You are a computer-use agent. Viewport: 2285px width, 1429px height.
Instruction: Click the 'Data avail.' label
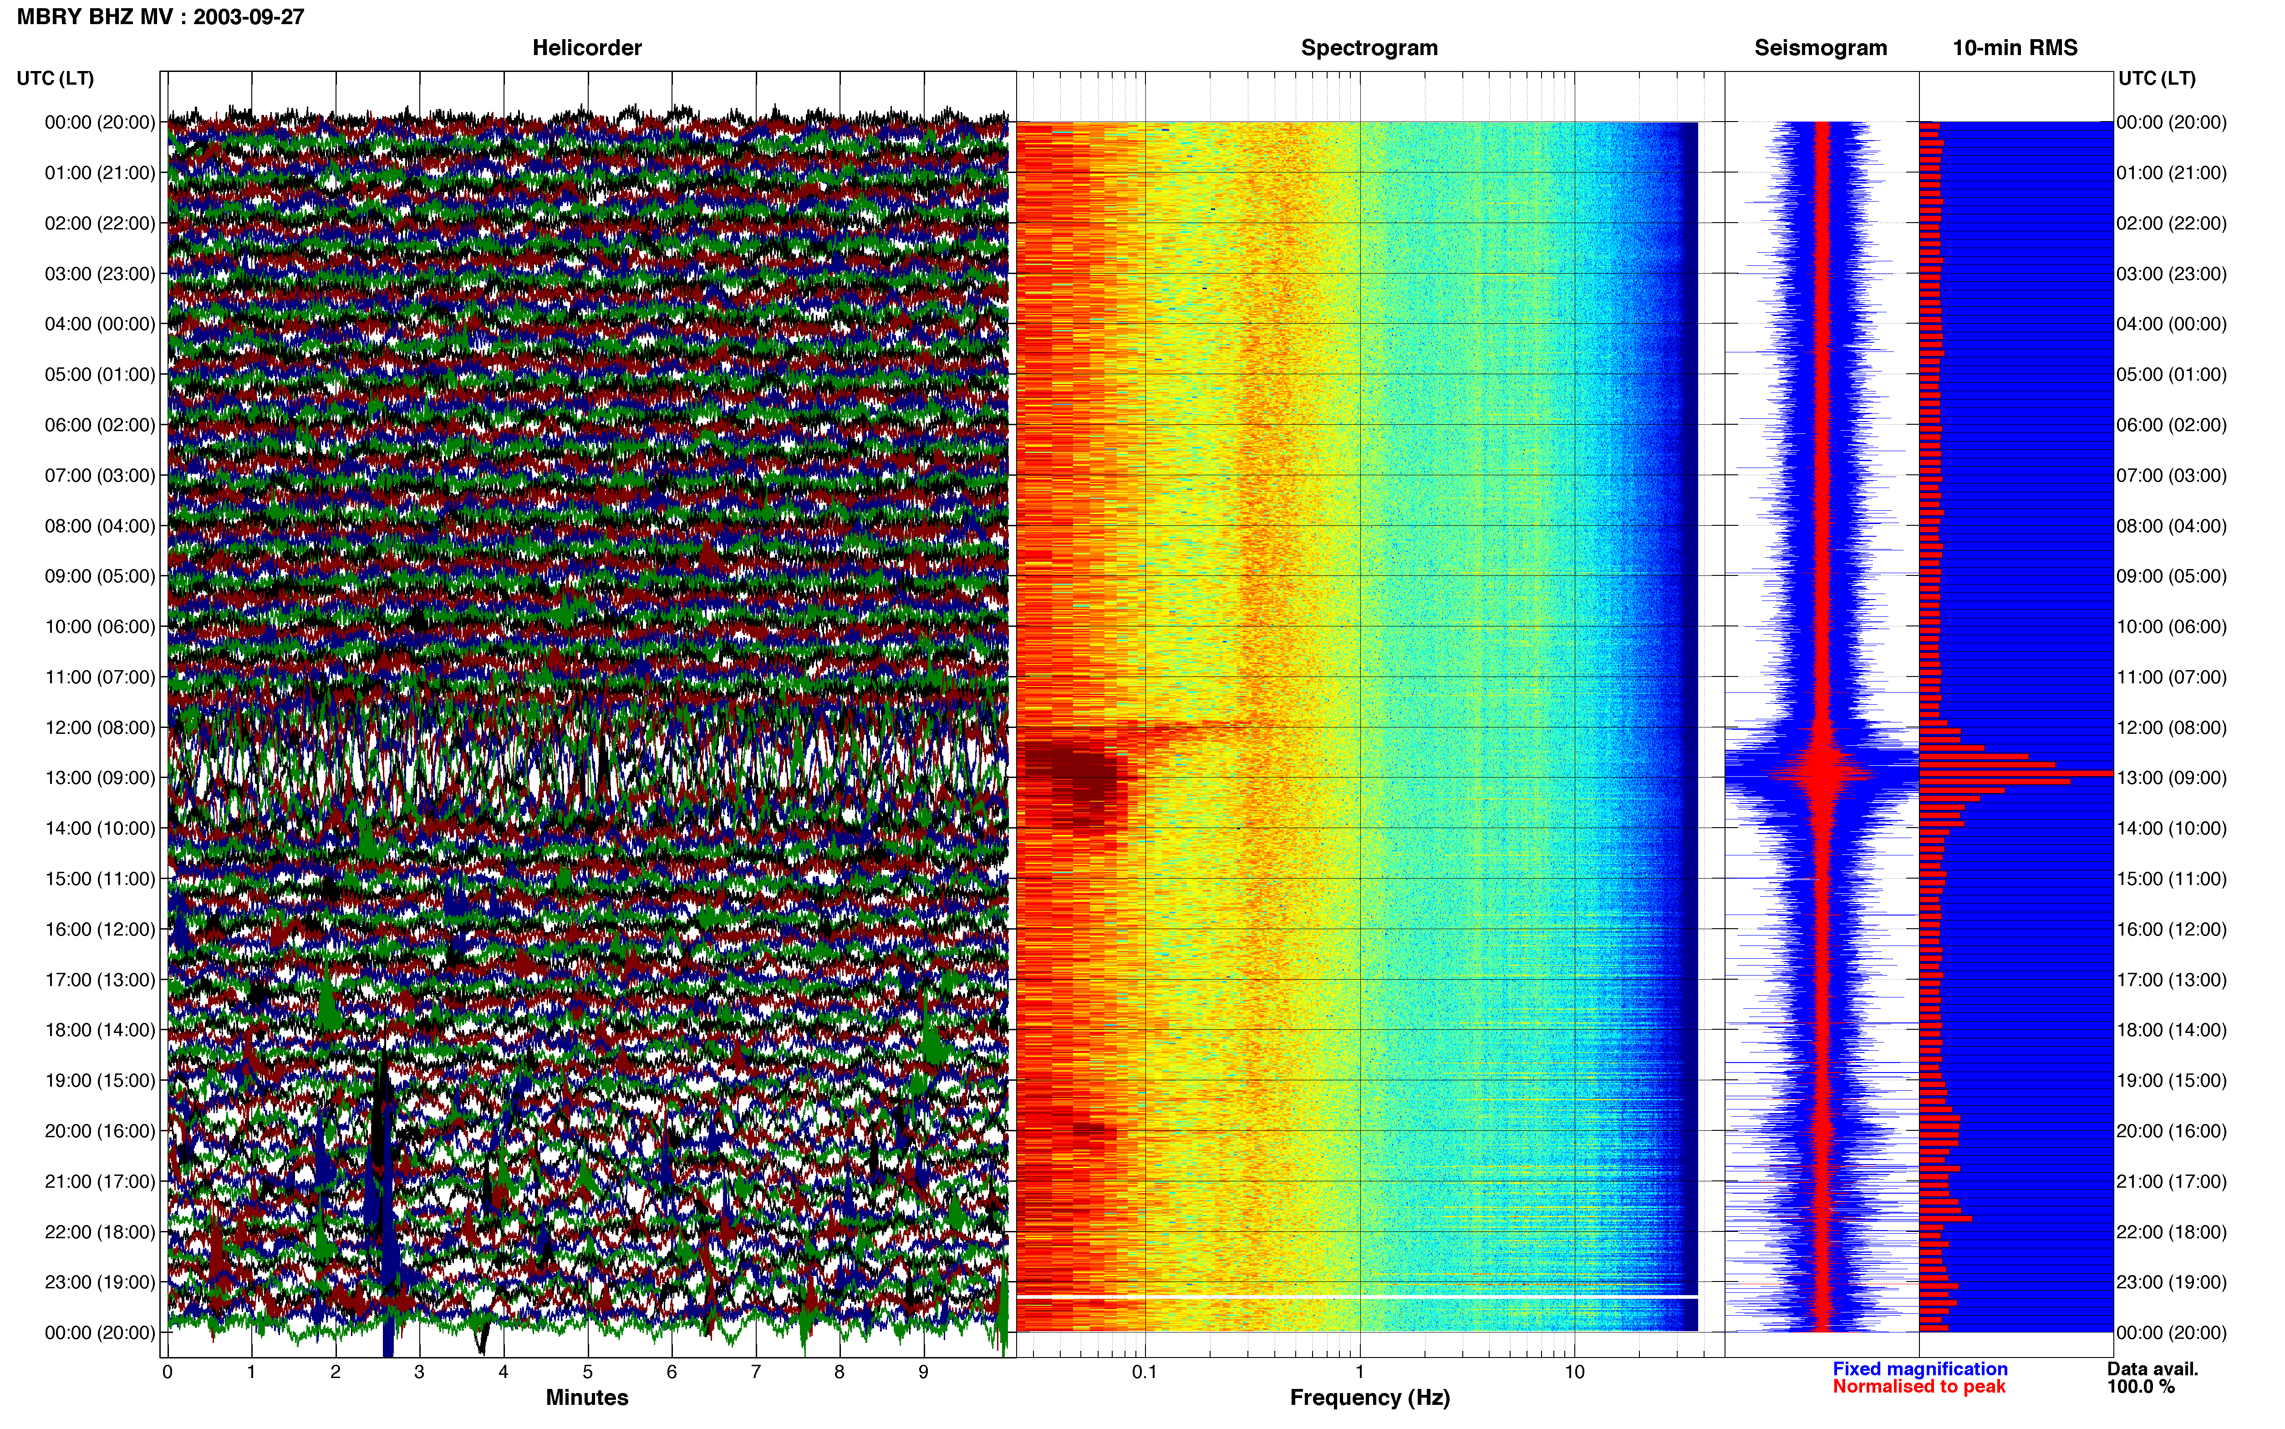(x=2153, y=1369)
